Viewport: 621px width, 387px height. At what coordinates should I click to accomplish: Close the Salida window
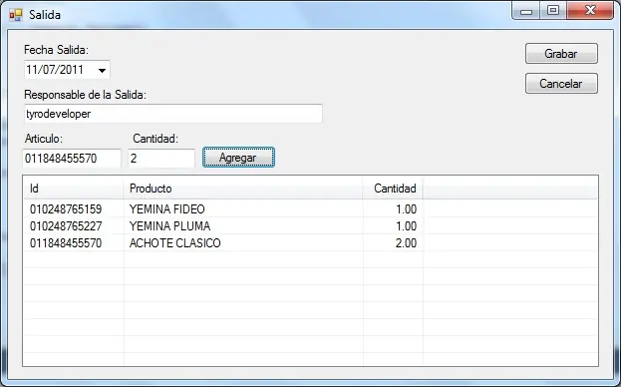(x=590, y=11)
